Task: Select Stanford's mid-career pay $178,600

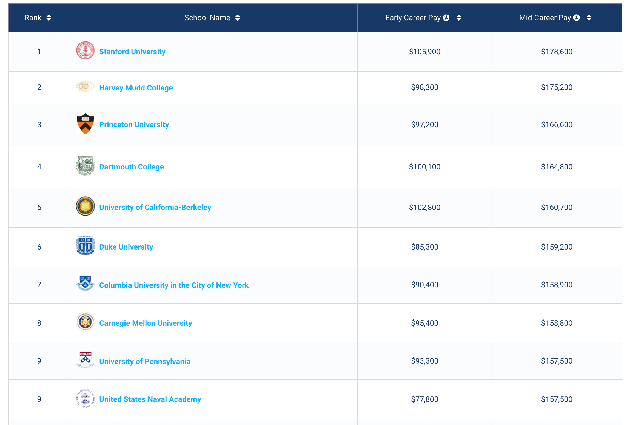Action: point(557,52)
